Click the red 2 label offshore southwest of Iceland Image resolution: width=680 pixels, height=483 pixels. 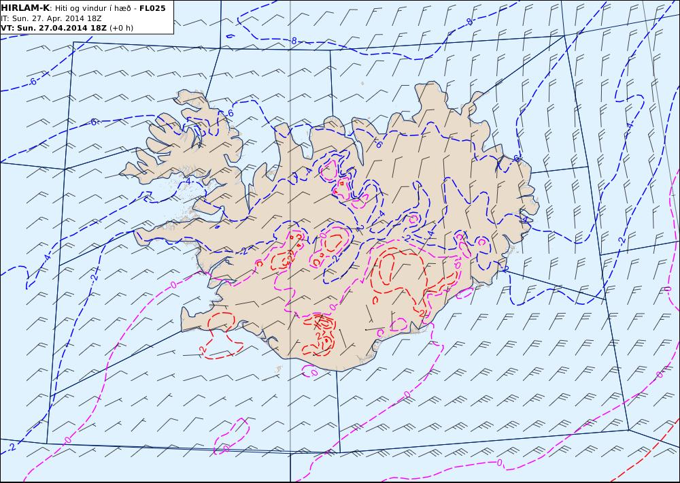[202, 349]
